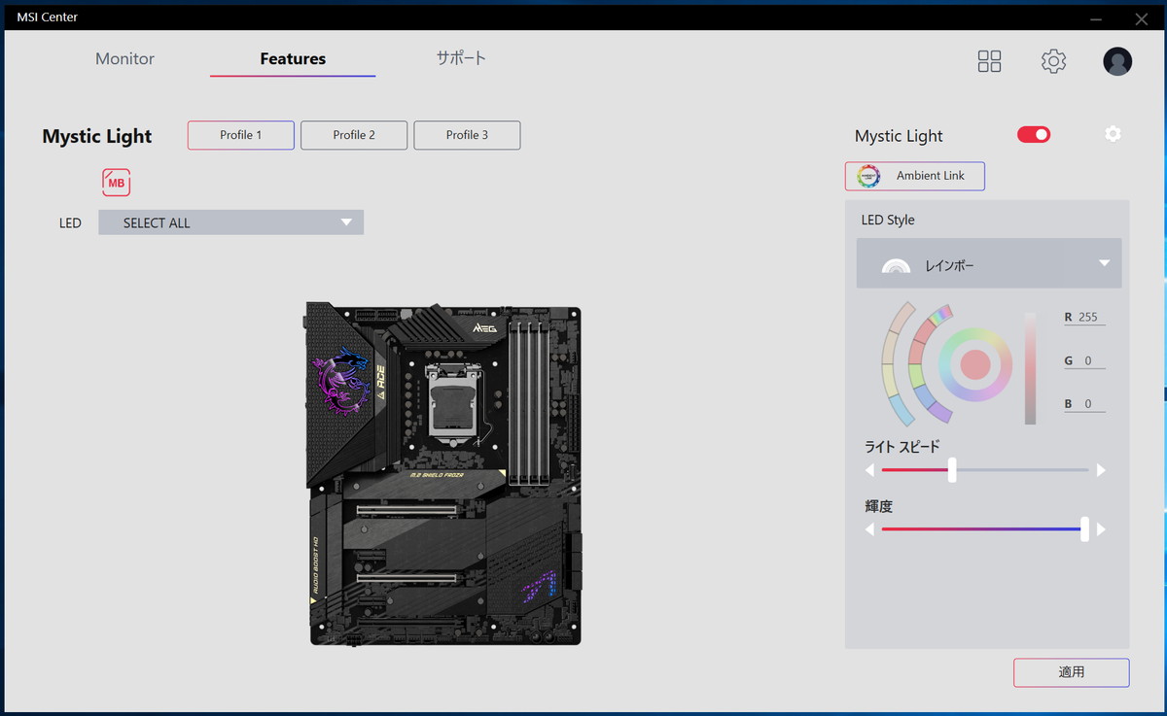Click the B value field
The height and width of the screenshot is (716, 1167).
pos(1084,404)
